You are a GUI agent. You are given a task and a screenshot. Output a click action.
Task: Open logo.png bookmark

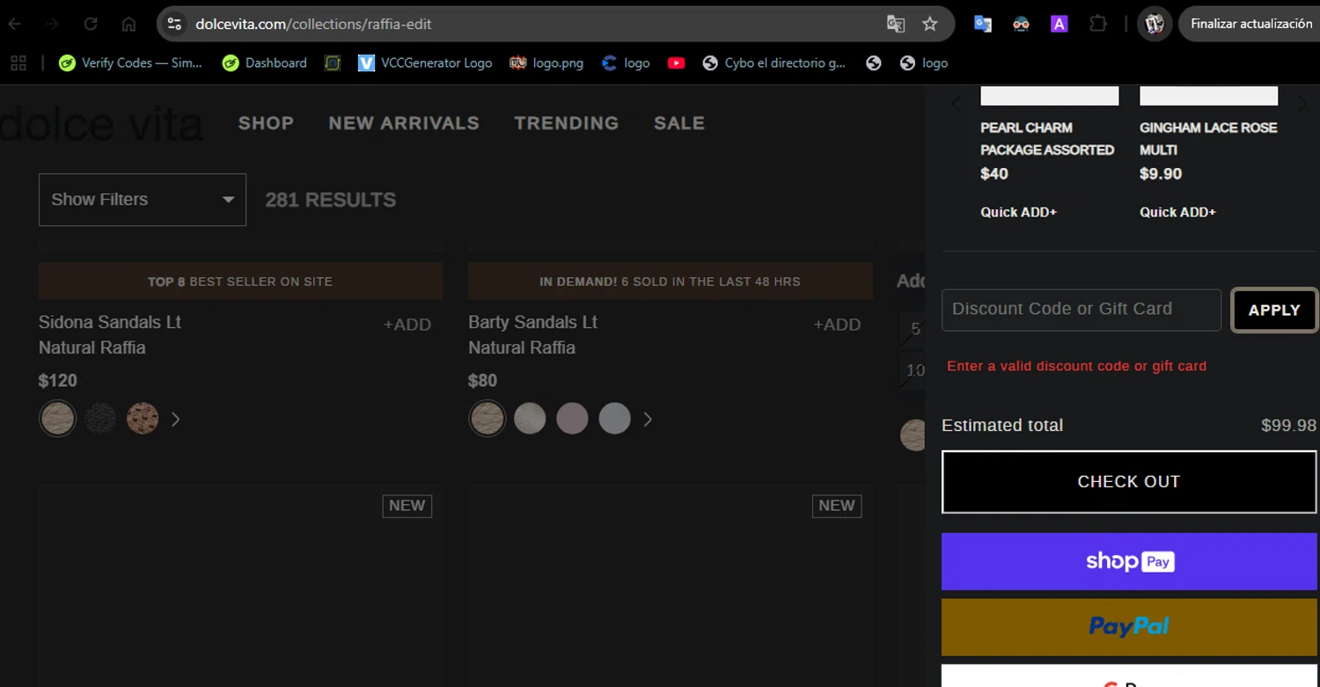pyautogui.click(x=546, y=62)
